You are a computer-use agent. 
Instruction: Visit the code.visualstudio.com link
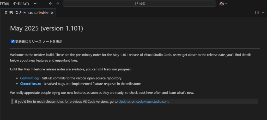(x=152, y=102)
